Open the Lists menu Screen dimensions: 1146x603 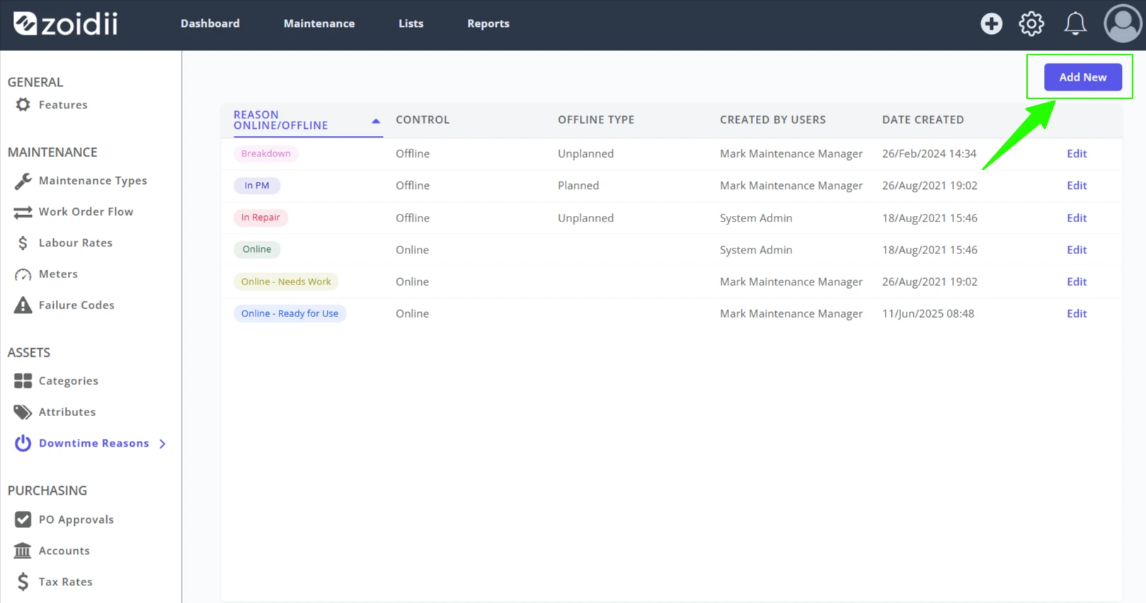[x=411, y=23]
